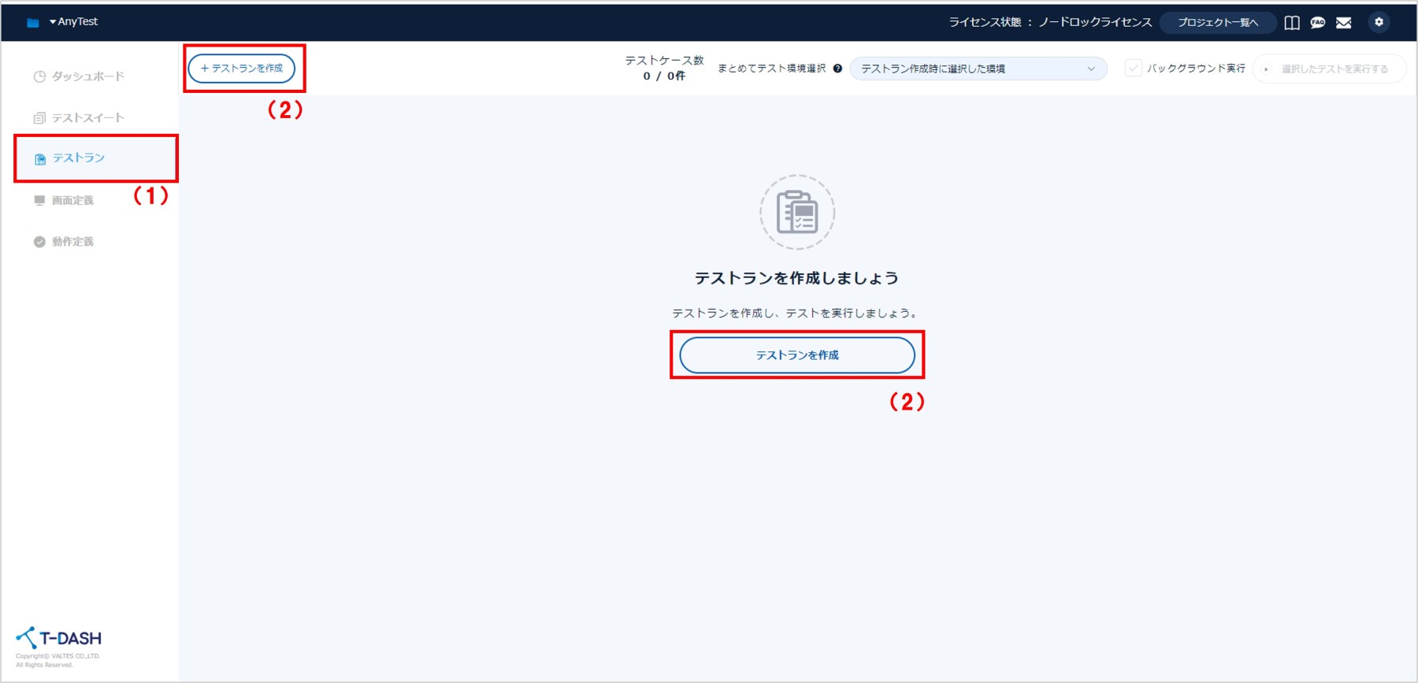Open settings with the gear icon
The height and width of the screenshot is (683, 1418).
(x=1379, y=22)
